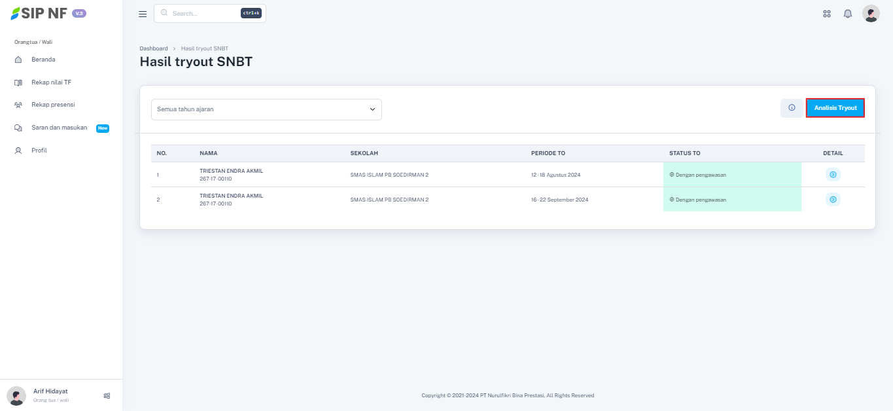Open Rekap presensi menu item
This screenshot has width=893, height=411.
coord(53,105)
